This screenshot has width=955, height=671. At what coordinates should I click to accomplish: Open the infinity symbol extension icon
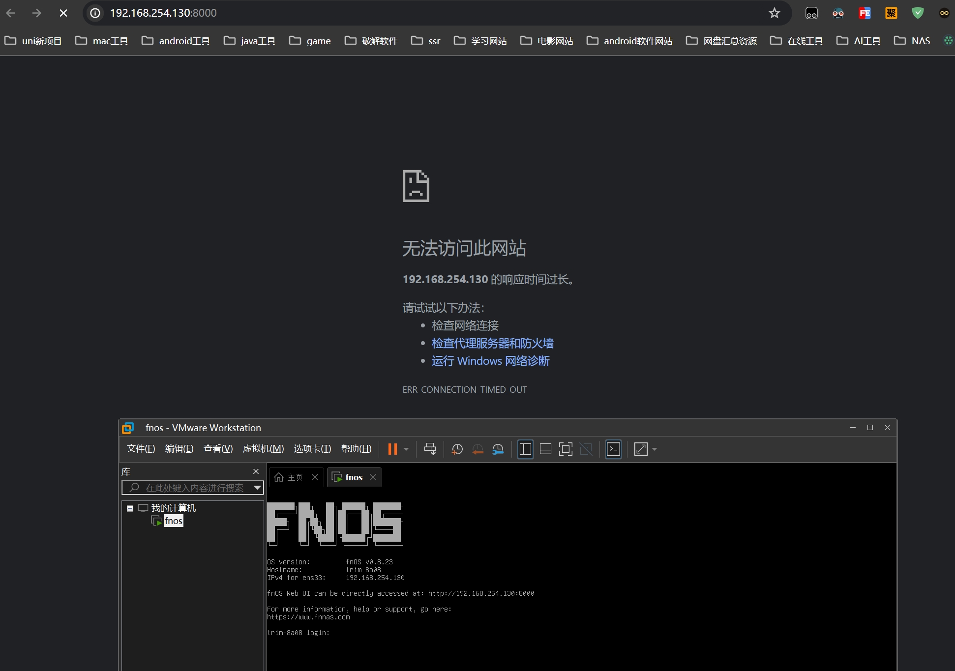point(944,13)
